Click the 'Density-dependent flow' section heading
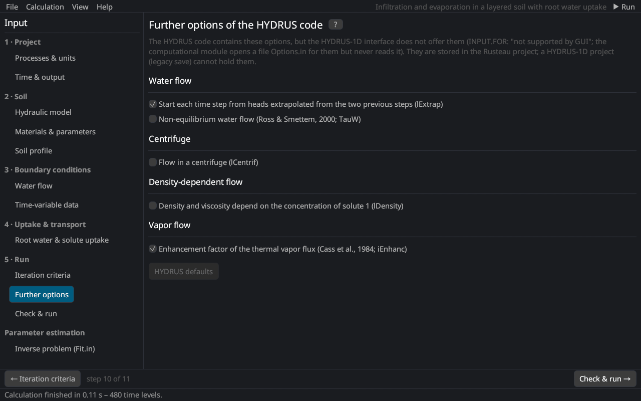Screen dimensions: 641x401 pyautogui.click(x=196, y=182)
